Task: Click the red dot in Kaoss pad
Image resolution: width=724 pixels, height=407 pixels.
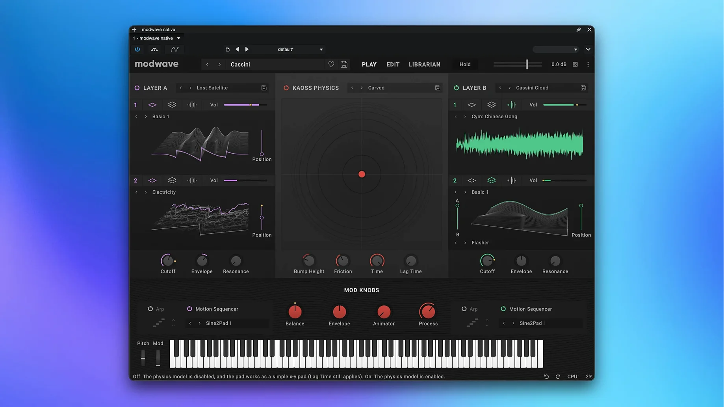Action: [362, 175]
